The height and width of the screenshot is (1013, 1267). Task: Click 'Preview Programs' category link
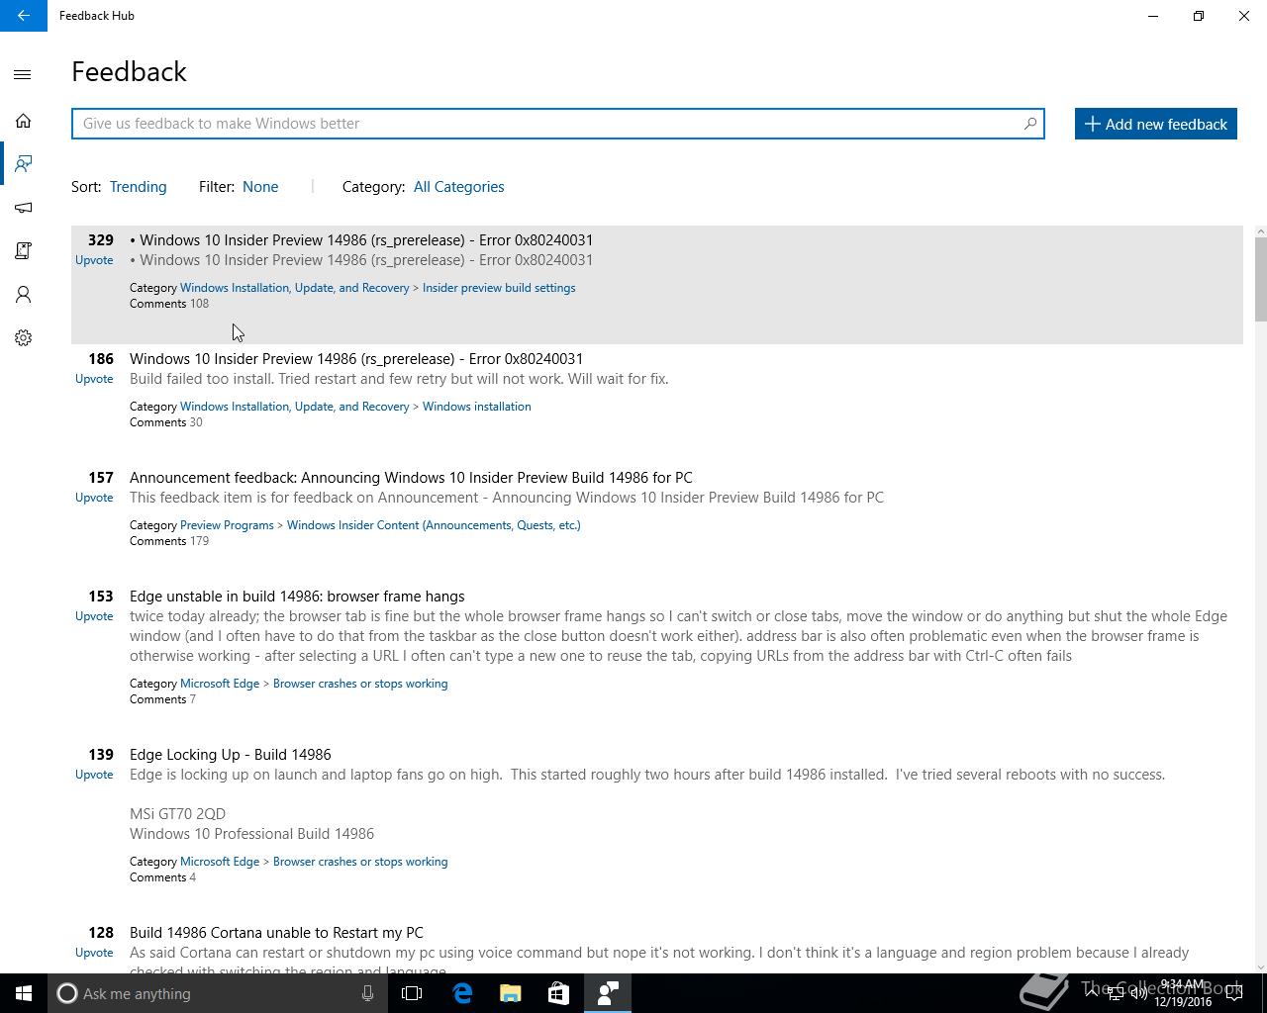(227, 525)
